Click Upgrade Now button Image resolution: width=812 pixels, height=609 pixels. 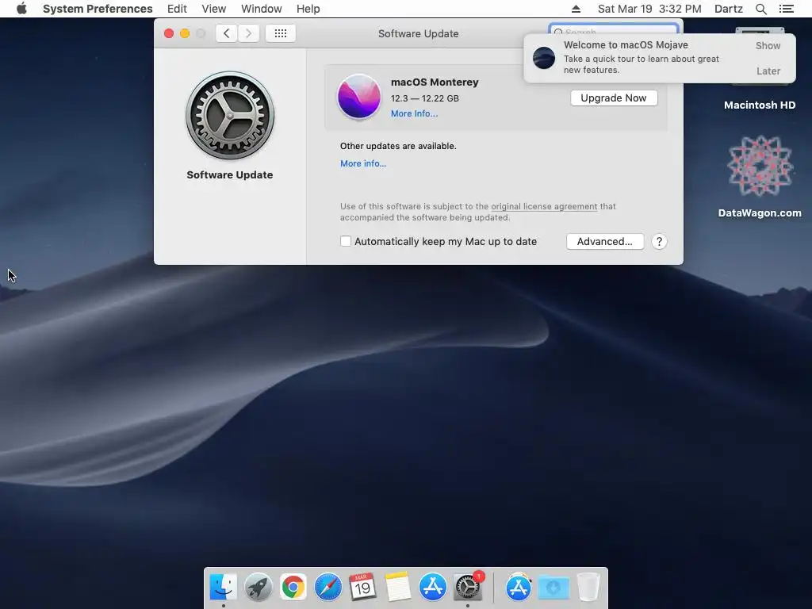(x=614, y=98)
